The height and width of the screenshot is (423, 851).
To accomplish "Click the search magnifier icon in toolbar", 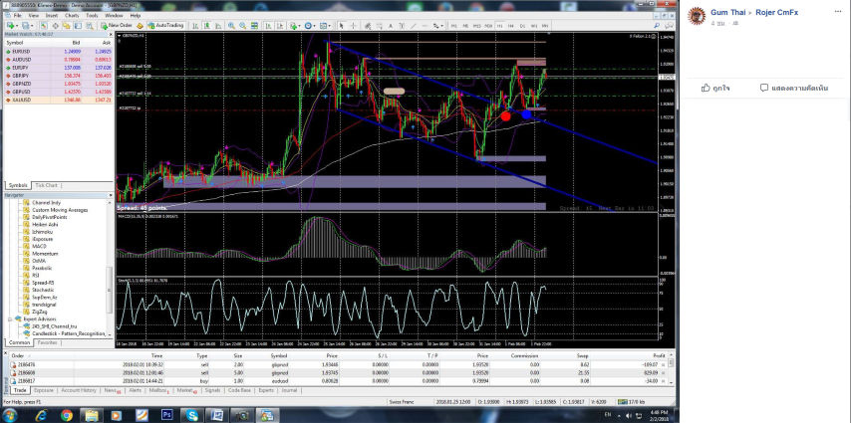I will (657, 25).
